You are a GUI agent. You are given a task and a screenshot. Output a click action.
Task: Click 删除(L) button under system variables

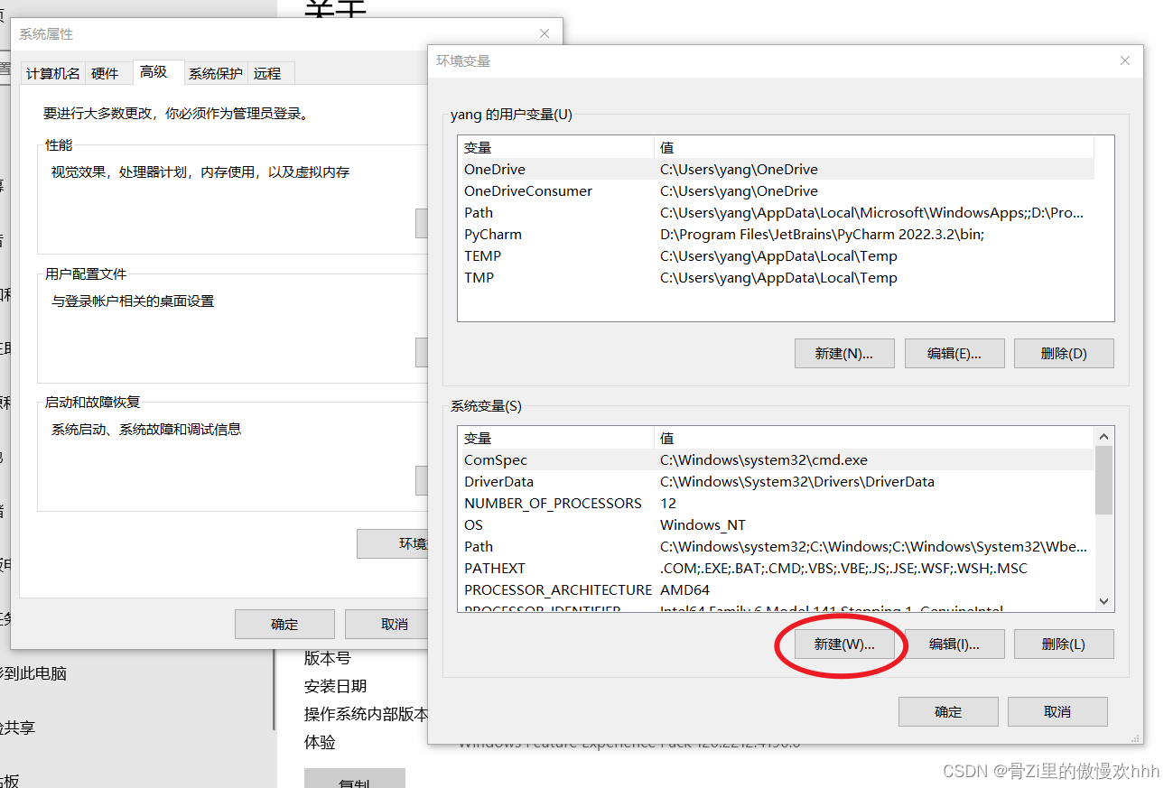(1064, 644)
